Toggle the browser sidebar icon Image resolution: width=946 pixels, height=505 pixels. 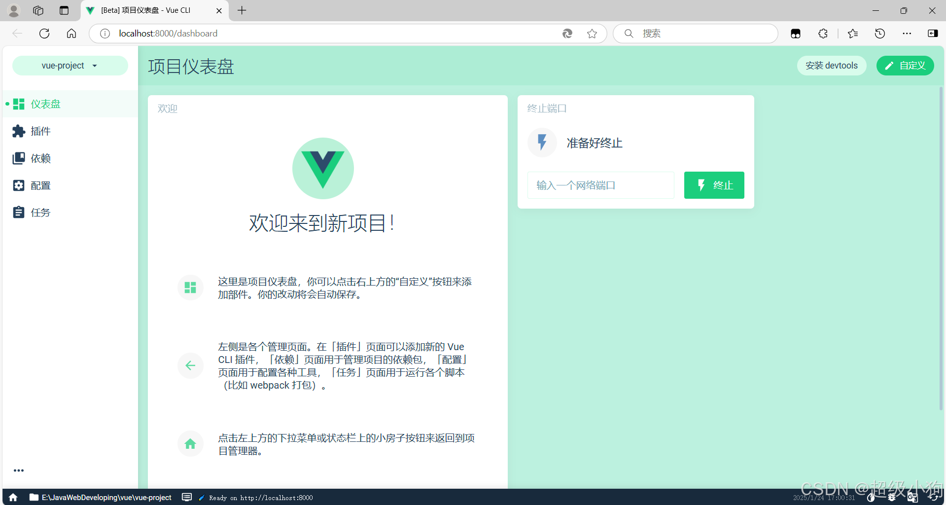933,34
